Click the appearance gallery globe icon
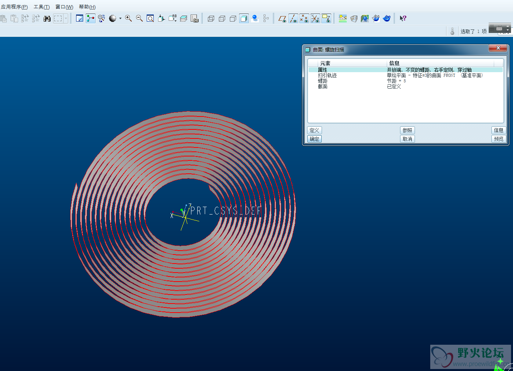Viewport: 513px width, 371px height. (365, 18)
